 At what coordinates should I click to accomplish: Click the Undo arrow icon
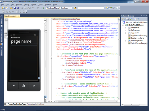click(x=33, y=8)
